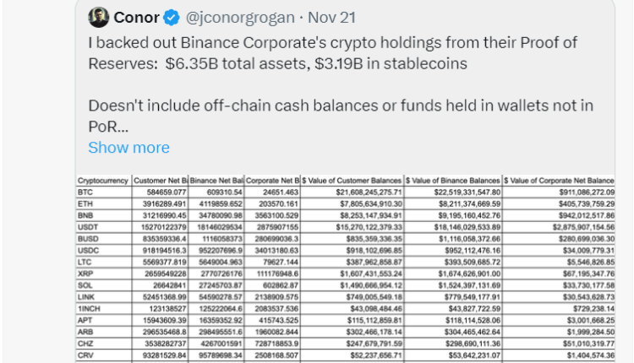Screen dimensions: 634x363
Task: Click the Cryptocurrency column header
Action: click(x=103, y=181)
